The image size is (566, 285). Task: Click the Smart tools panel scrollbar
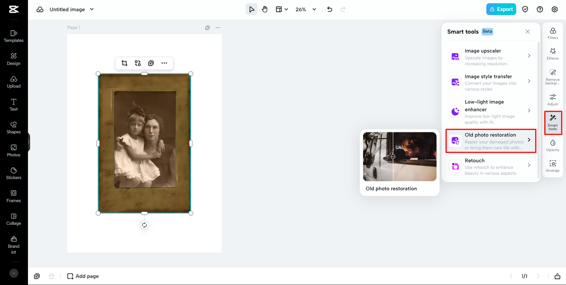coord(538,110)
